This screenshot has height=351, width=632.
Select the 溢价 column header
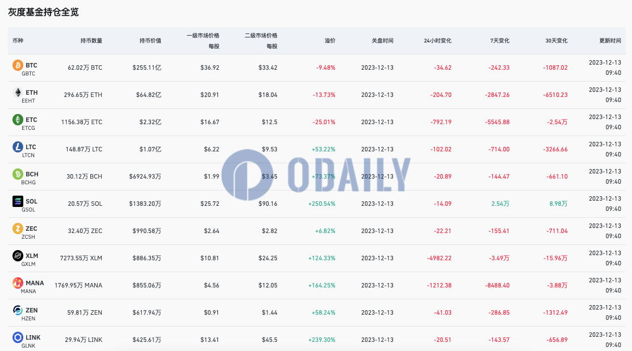[x=330, y=41]
